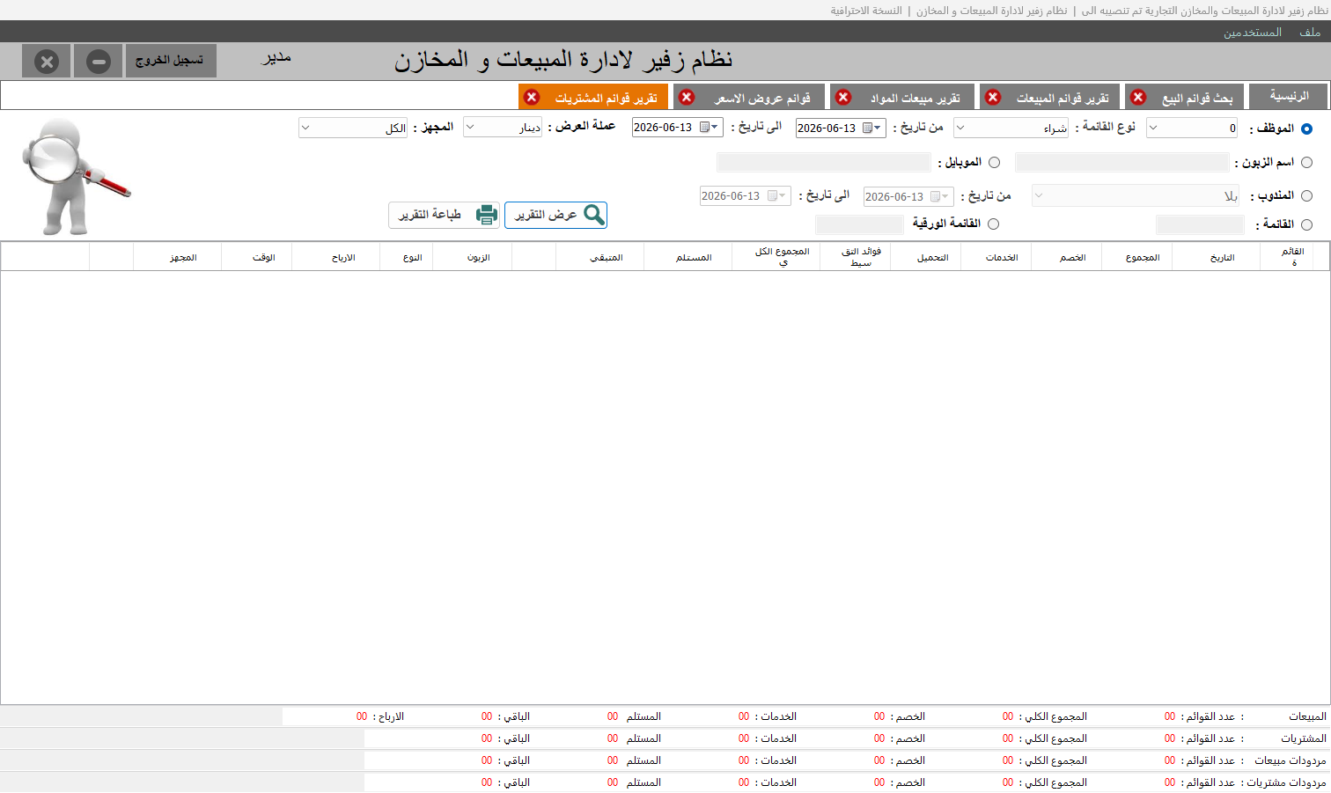
Task: Select the المندوب radio button
Action: [x=1306, y=195]
